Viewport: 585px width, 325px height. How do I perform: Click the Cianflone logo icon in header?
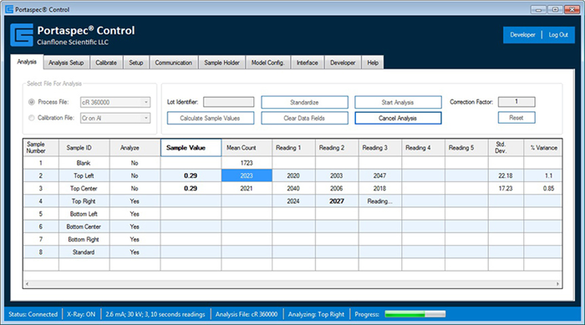click(22, 35)
